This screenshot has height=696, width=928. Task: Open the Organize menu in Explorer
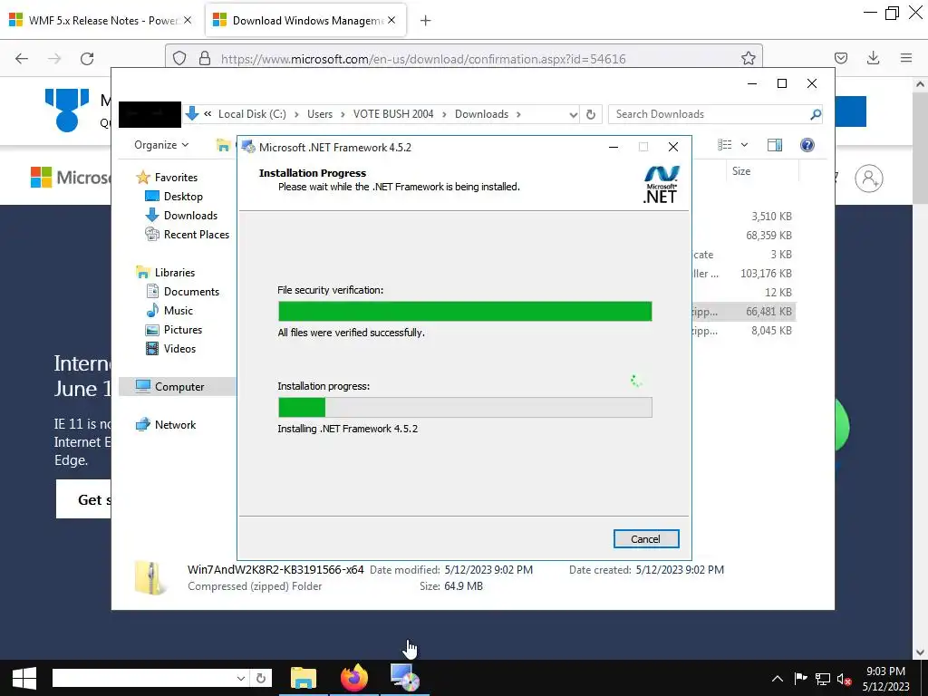(x=161, y=145)
